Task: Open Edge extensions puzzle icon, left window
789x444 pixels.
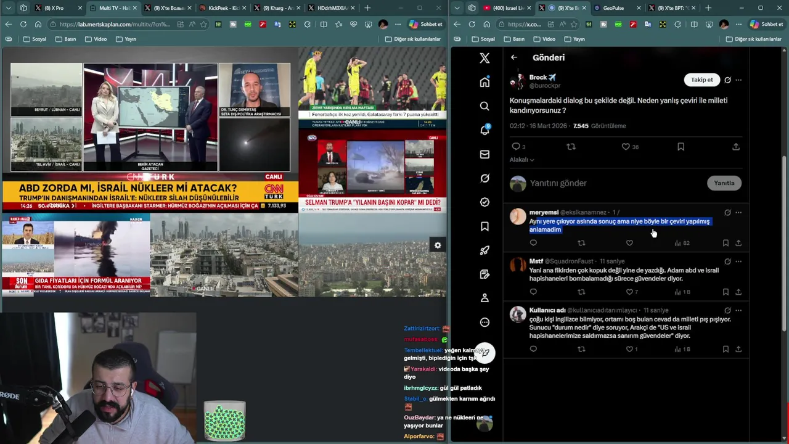Action: [308, 24]
